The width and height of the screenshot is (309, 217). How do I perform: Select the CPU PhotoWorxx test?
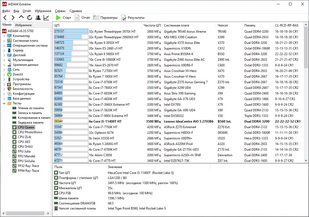point(30,132)
